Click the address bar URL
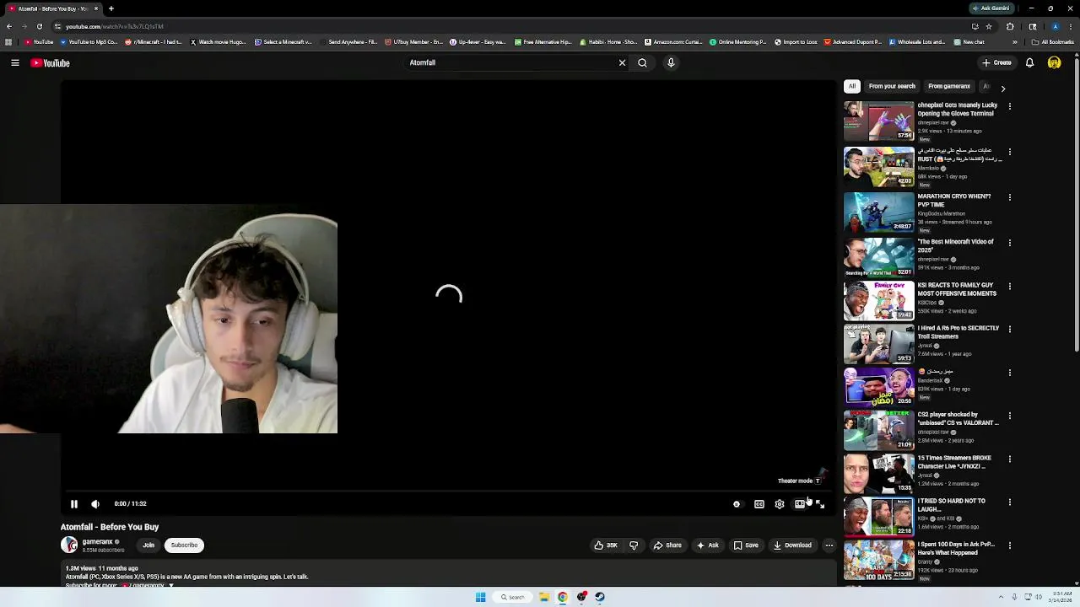 pos(115,26)
